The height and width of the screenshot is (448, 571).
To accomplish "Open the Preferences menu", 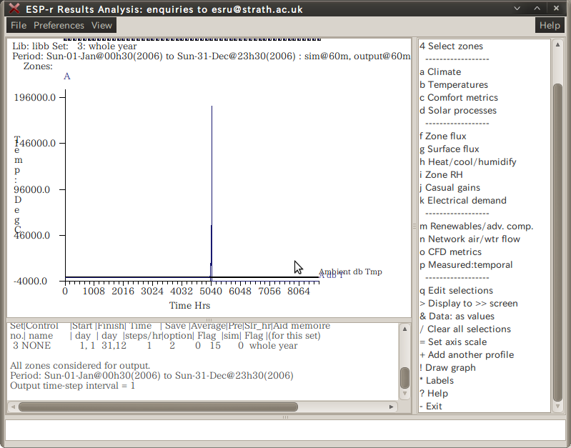I will tap(59, 25).
